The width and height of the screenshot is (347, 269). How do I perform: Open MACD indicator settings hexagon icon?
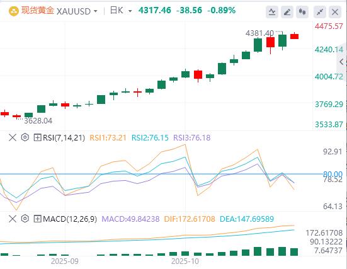[25, 219]
